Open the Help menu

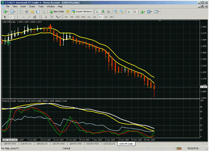click(x=60, y=6)
